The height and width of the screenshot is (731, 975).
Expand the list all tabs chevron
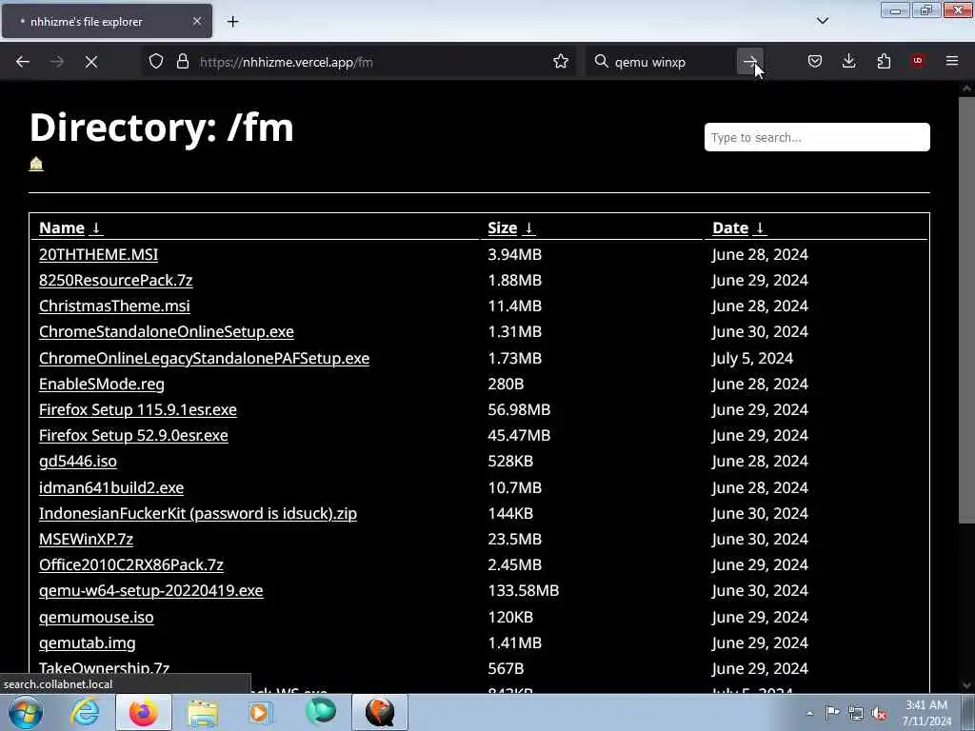coord(823,21)
